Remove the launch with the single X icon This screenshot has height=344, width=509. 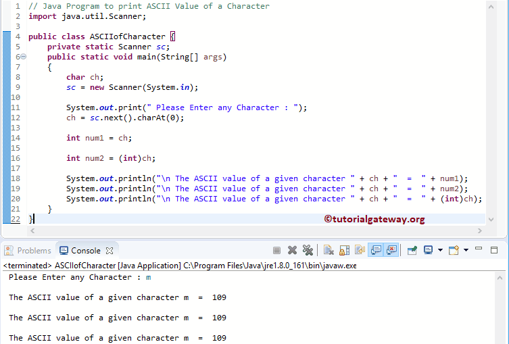(292, 250)
